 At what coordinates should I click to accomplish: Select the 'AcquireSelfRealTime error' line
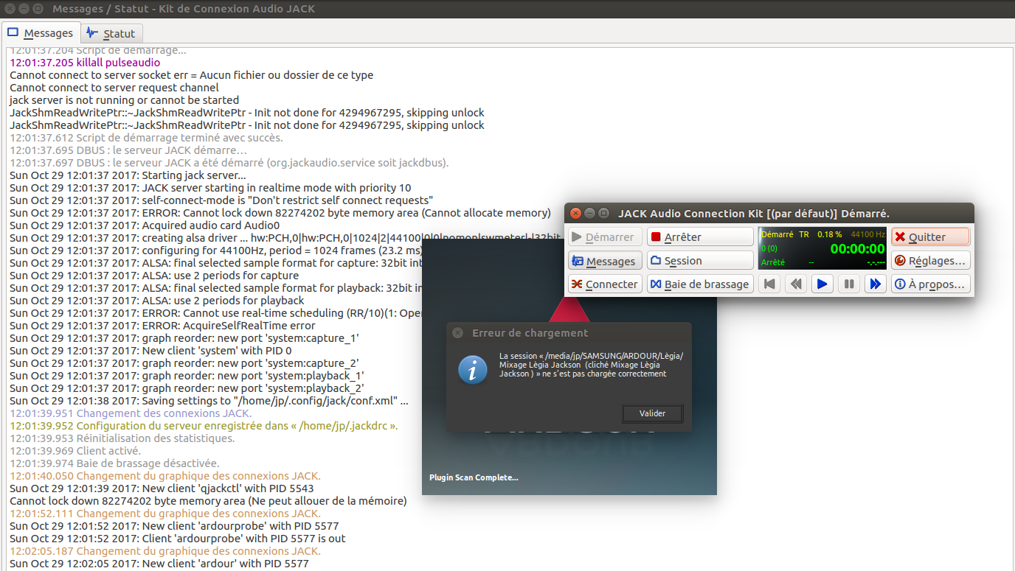(x=162, y=326)
